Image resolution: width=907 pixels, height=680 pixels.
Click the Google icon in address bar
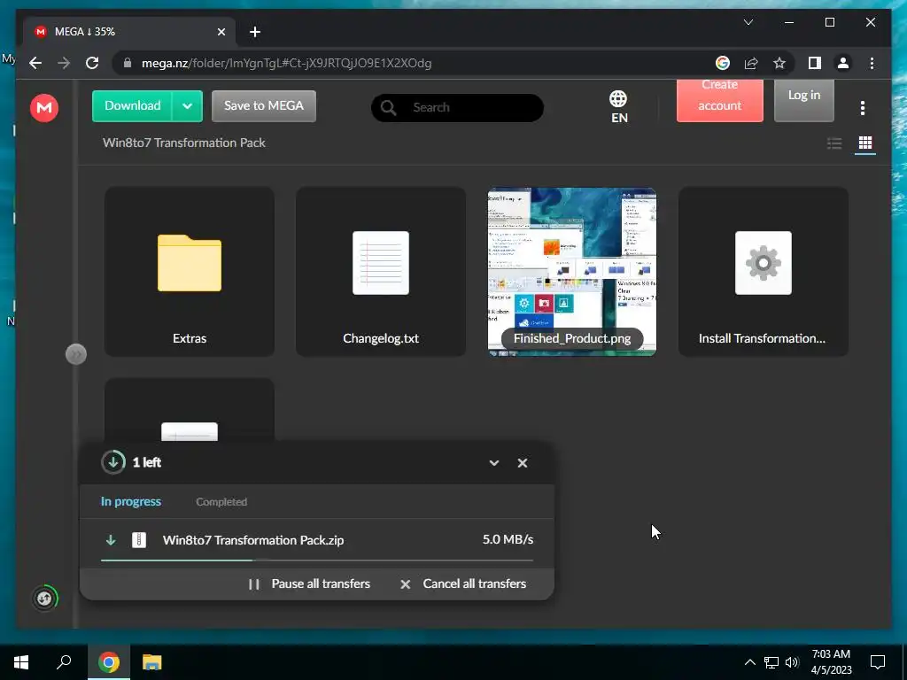pyautogui.click(x=723, y=63)
